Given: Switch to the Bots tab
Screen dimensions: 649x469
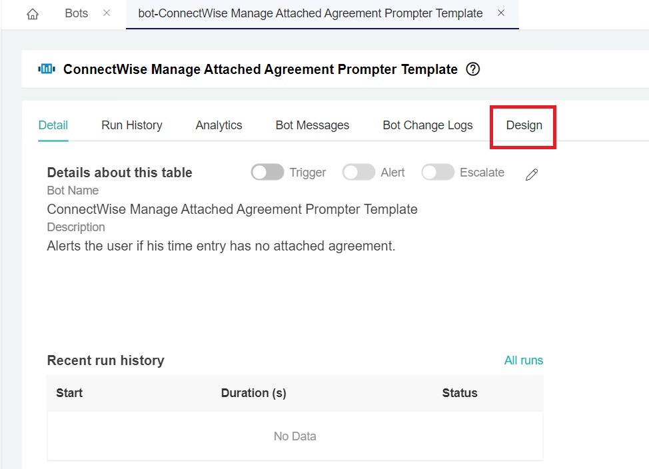Looking at the screenshot, I should (77, 13).
